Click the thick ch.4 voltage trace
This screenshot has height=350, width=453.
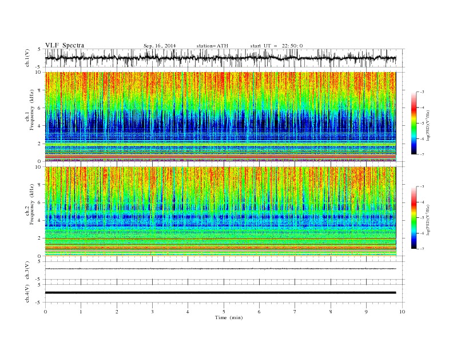(x=220, y=293)
